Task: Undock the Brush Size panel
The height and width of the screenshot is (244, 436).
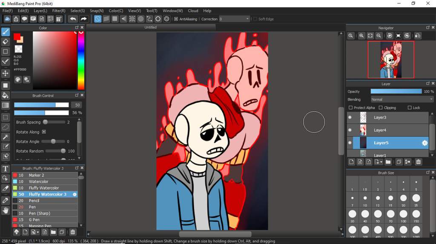Action: (x=427, y=172)
